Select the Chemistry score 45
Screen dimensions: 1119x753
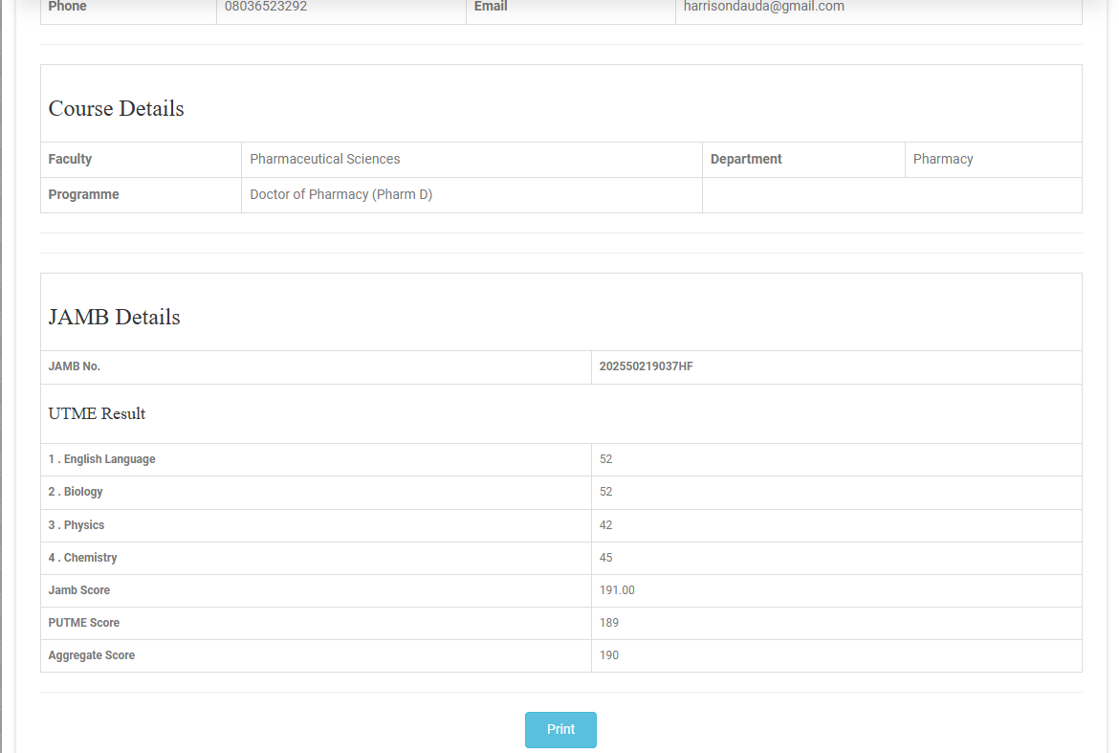point(606,558)
